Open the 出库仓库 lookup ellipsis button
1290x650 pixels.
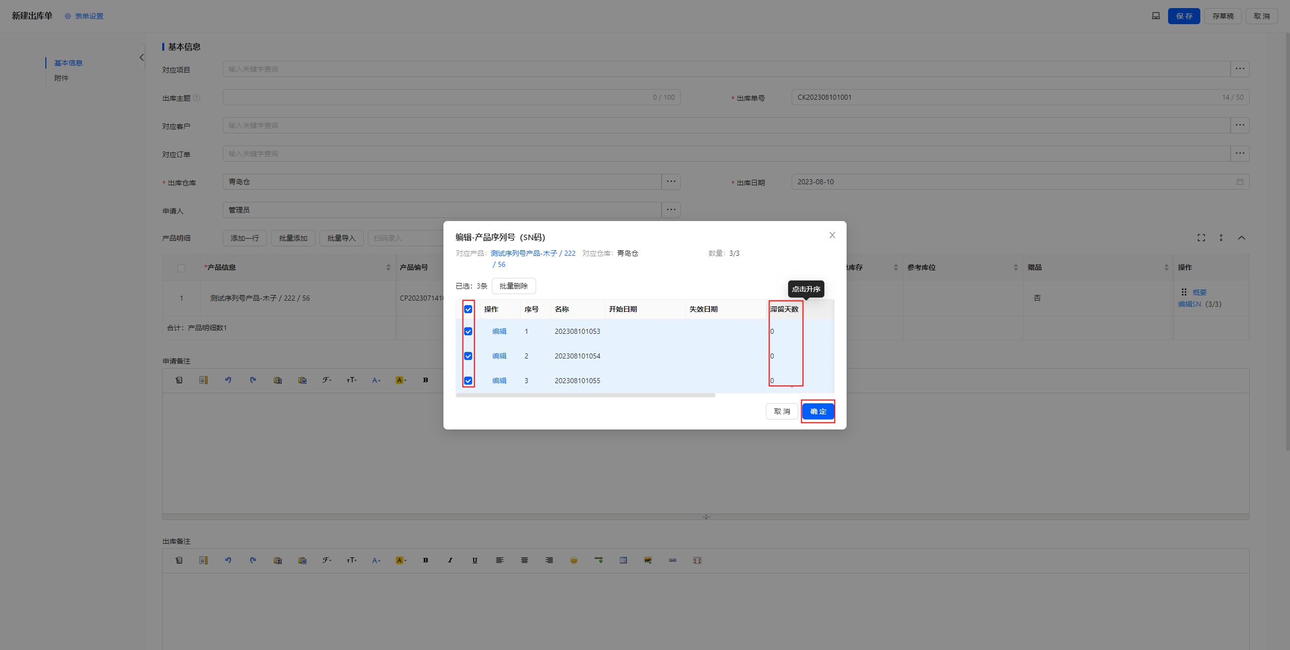click(671, 182)
